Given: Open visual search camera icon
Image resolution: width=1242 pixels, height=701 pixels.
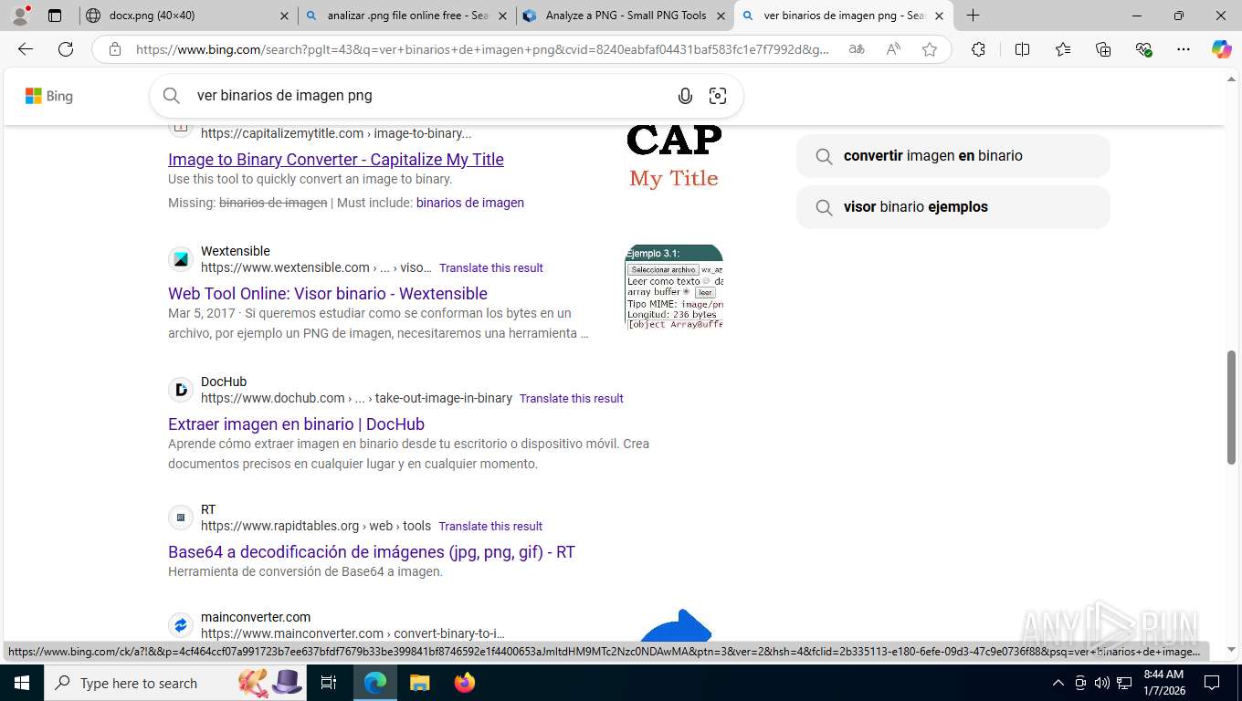Looking at the screenshot, I should click(x=718, y=96).
